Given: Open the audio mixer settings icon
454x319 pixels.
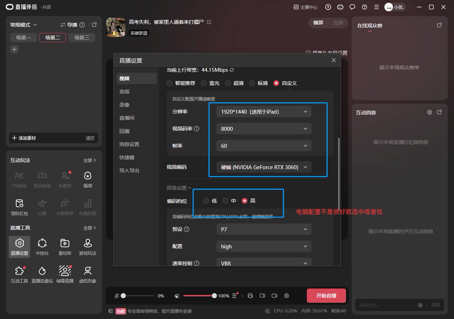Looking at the screenshot, I should pos(235,295).
